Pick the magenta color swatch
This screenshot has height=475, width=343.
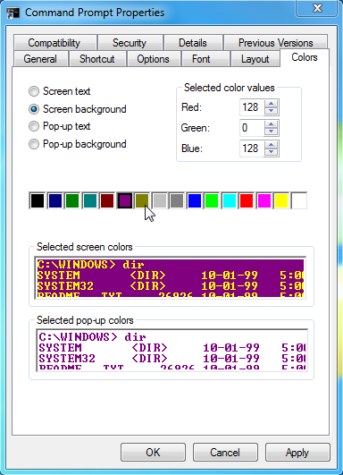264,200
